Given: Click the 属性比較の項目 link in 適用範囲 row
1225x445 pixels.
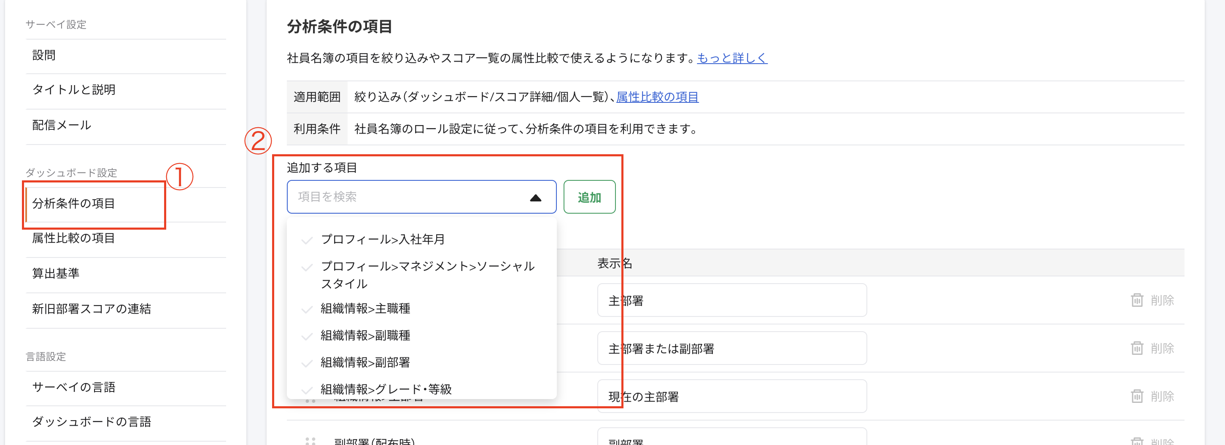Looking at the screenshot, I should (x=658, y=97).
